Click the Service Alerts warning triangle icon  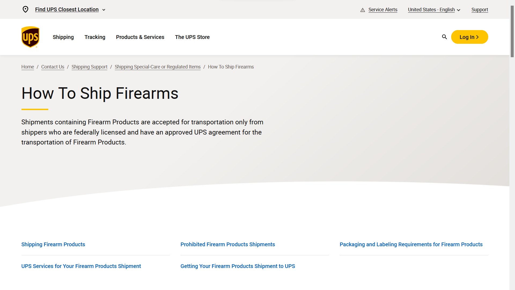click(x=363, y=10)
